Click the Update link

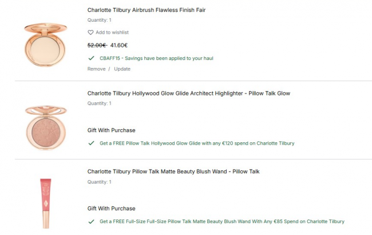point(122,69)
